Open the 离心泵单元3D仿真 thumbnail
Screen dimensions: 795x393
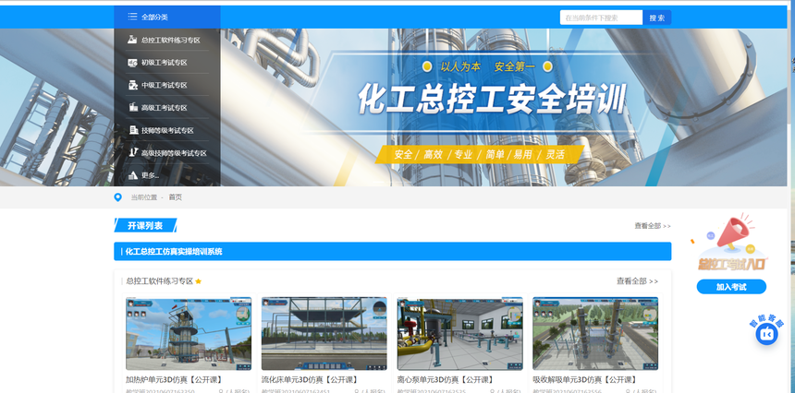click(459, 334)
